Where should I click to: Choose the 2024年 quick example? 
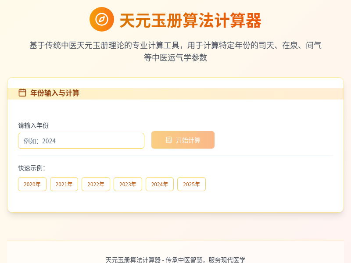click(x=160, y=184)
